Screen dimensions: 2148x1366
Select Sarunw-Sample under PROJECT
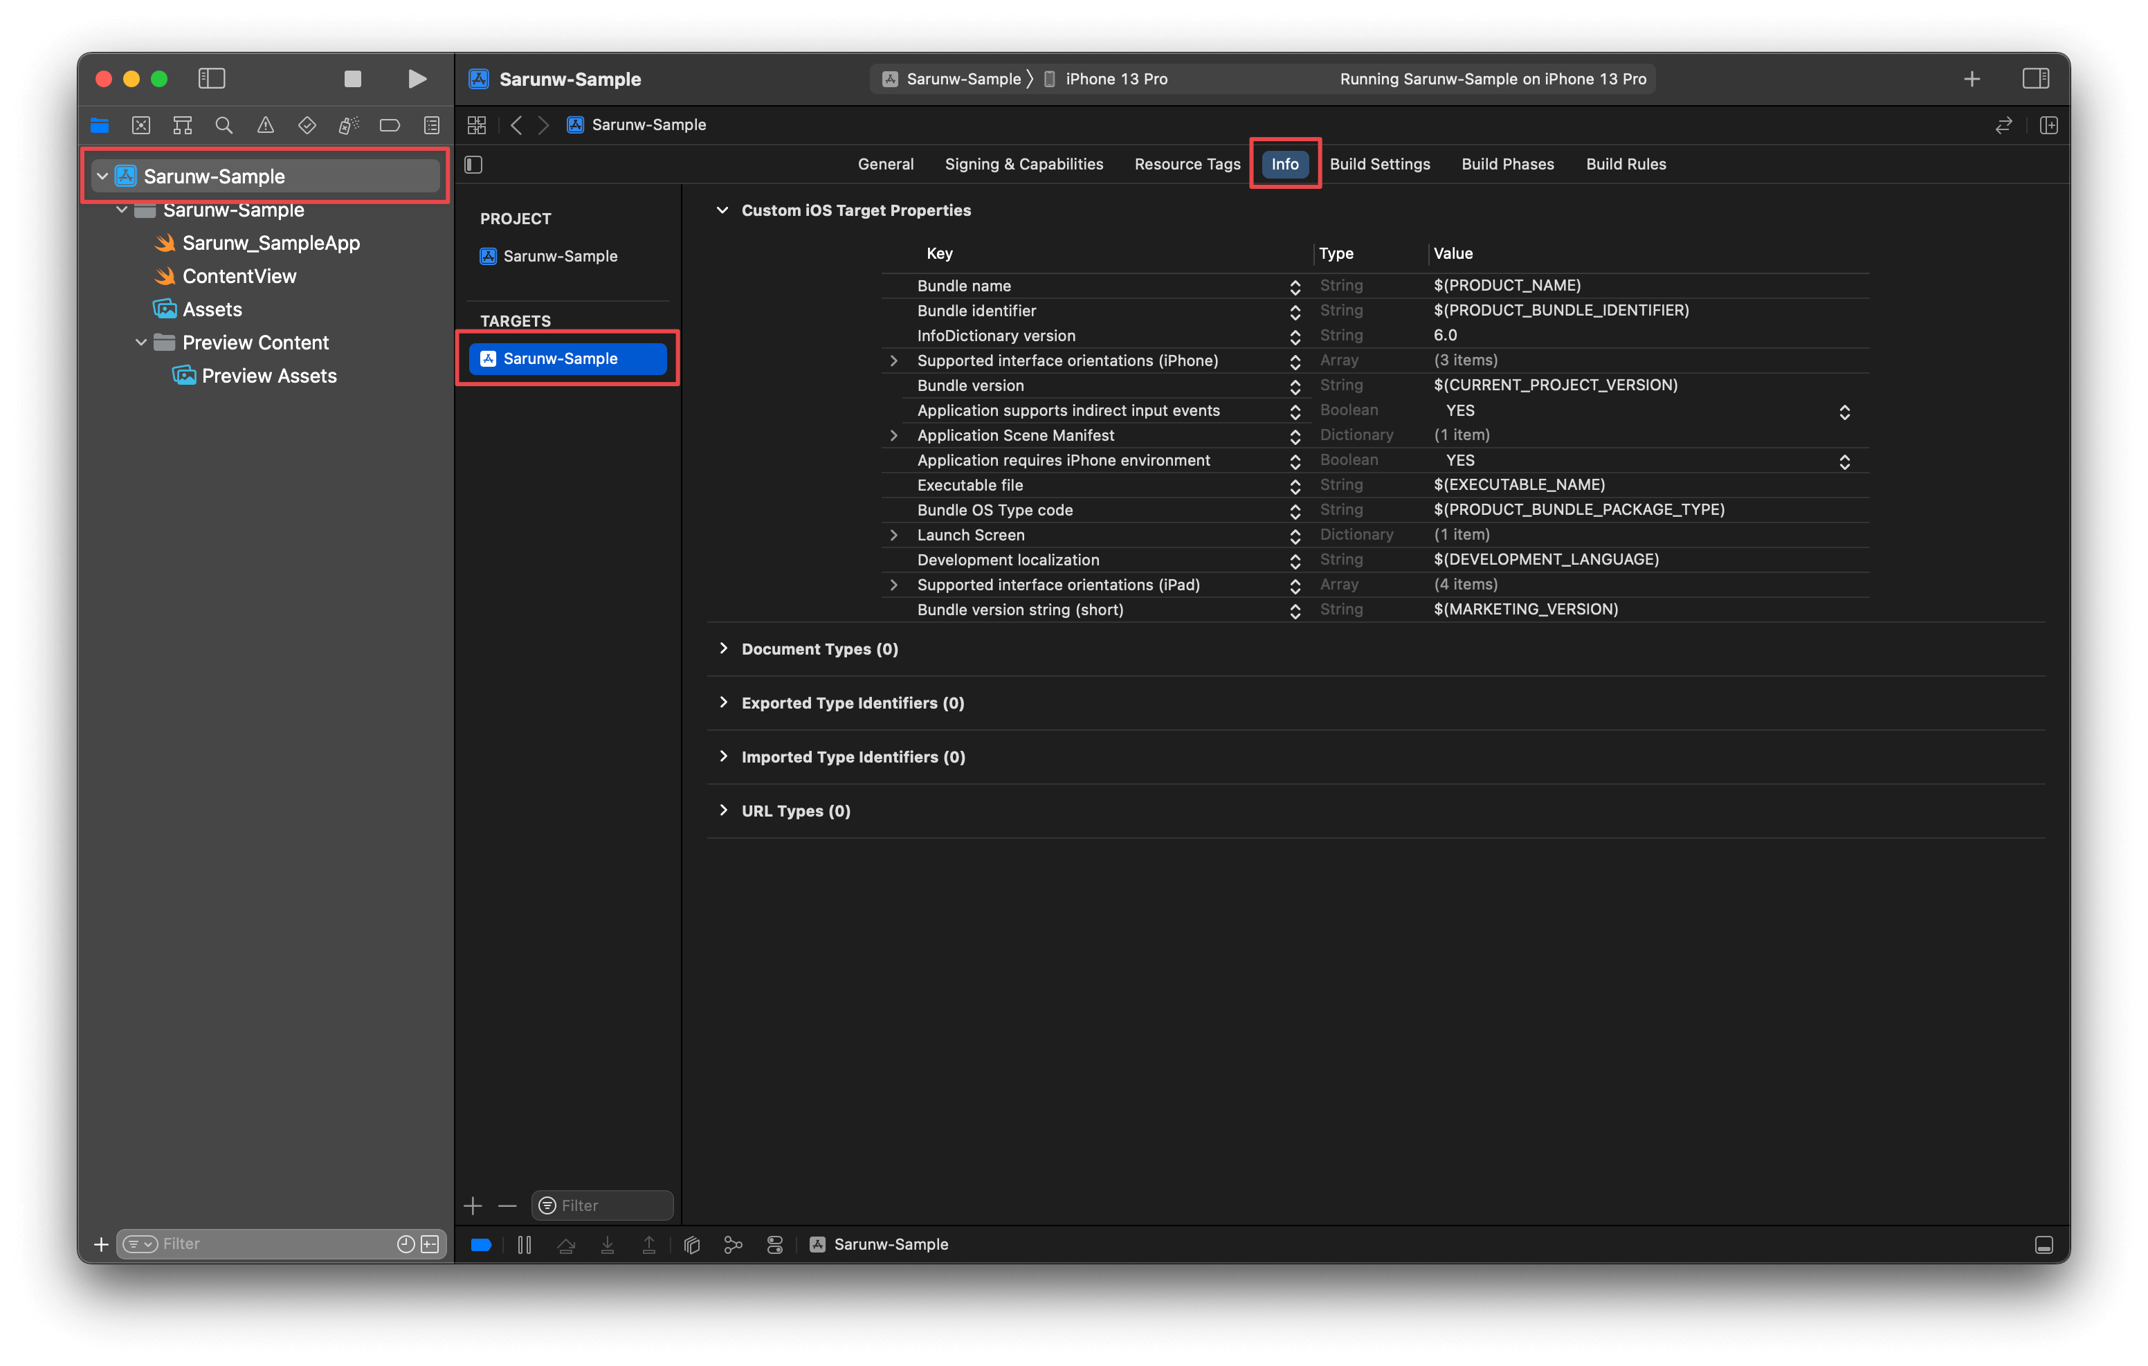click(x=559, y=256)
